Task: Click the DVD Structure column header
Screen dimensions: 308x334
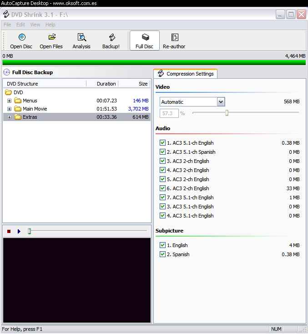Action: tap(45, 84)
